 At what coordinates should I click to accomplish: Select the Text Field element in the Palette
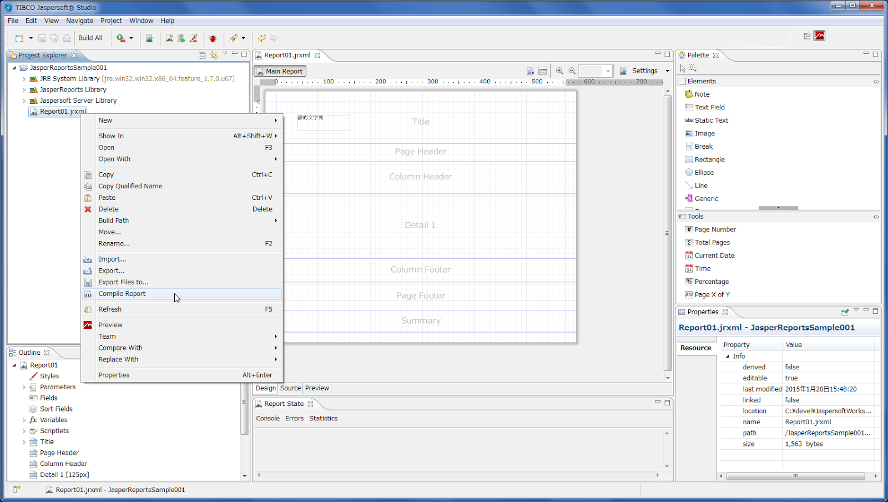pyautogui.click(x=709, y=107)
